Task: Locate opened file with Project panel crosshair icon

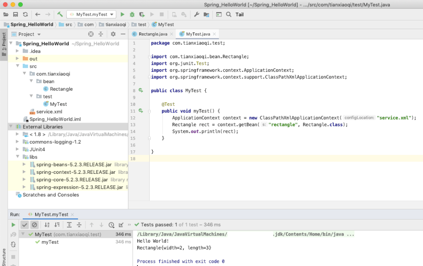Action: click(x=91, y=34)
